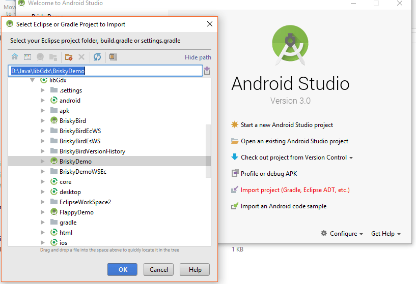Viewport: 416px width, 284px height.
Task: Click the apk folder icon
Action: [54, 110]
